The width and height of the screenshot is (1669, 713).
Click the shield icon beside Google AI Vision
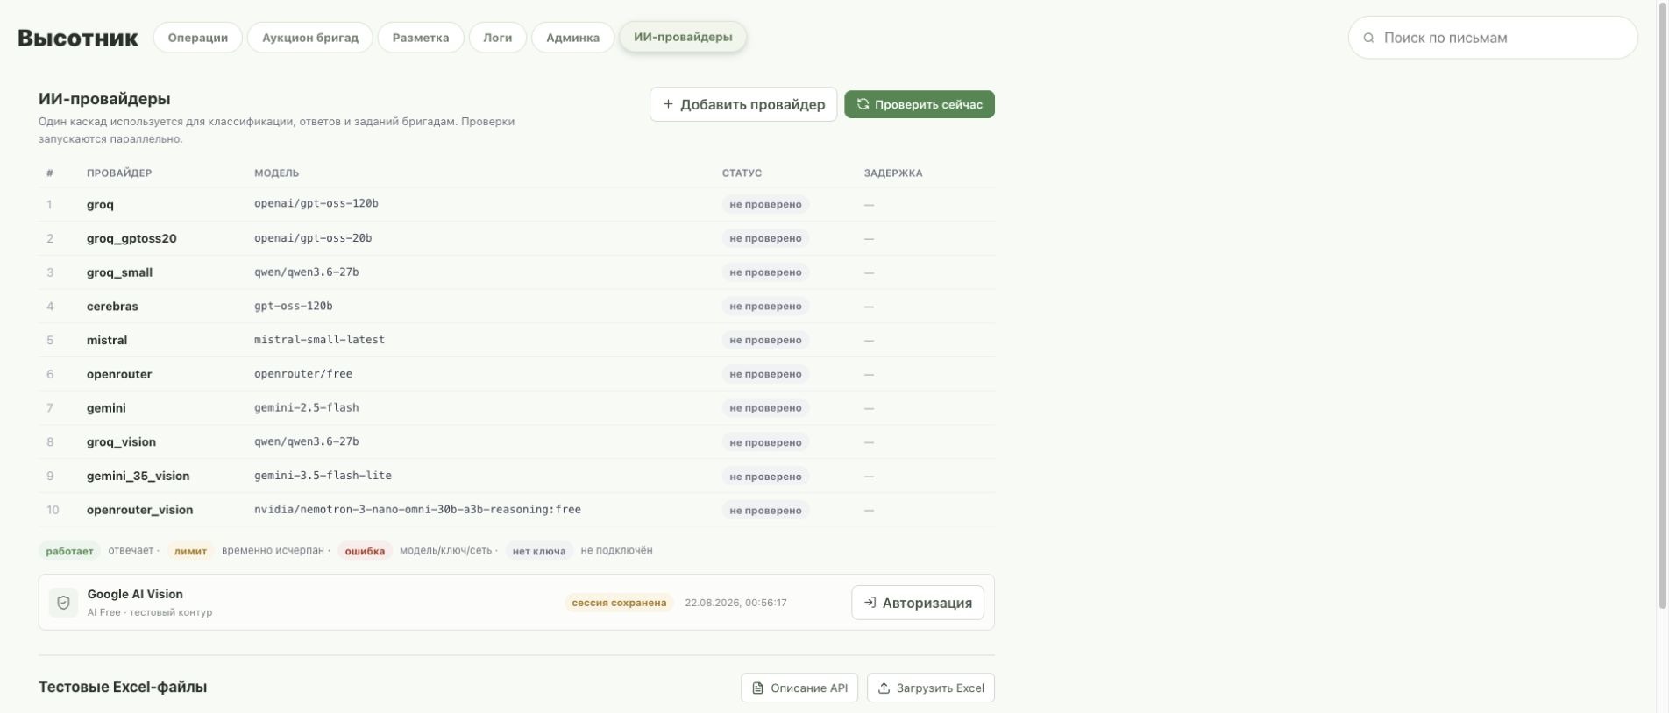(63, 603)
